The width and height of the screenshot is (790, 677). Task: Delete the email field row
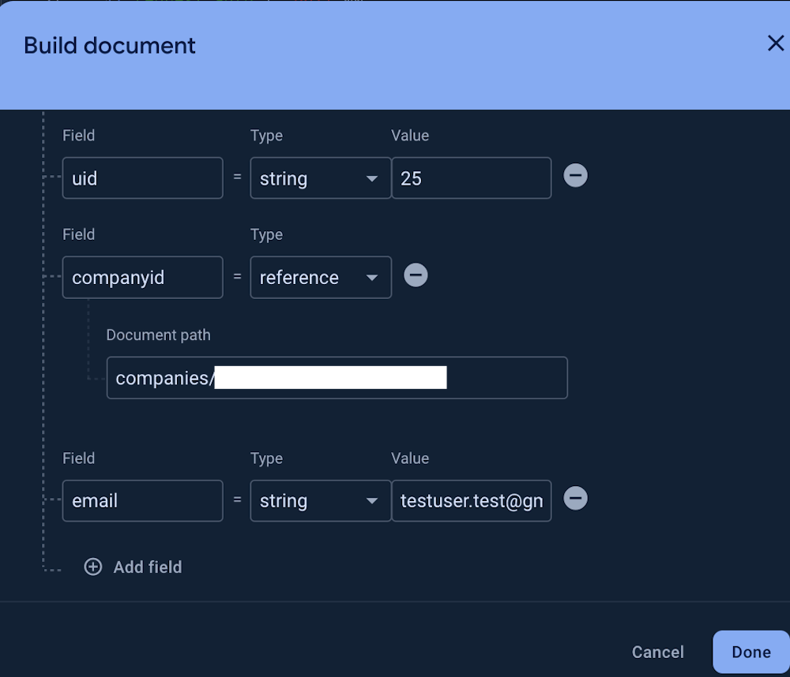click(x=575, y=499)
